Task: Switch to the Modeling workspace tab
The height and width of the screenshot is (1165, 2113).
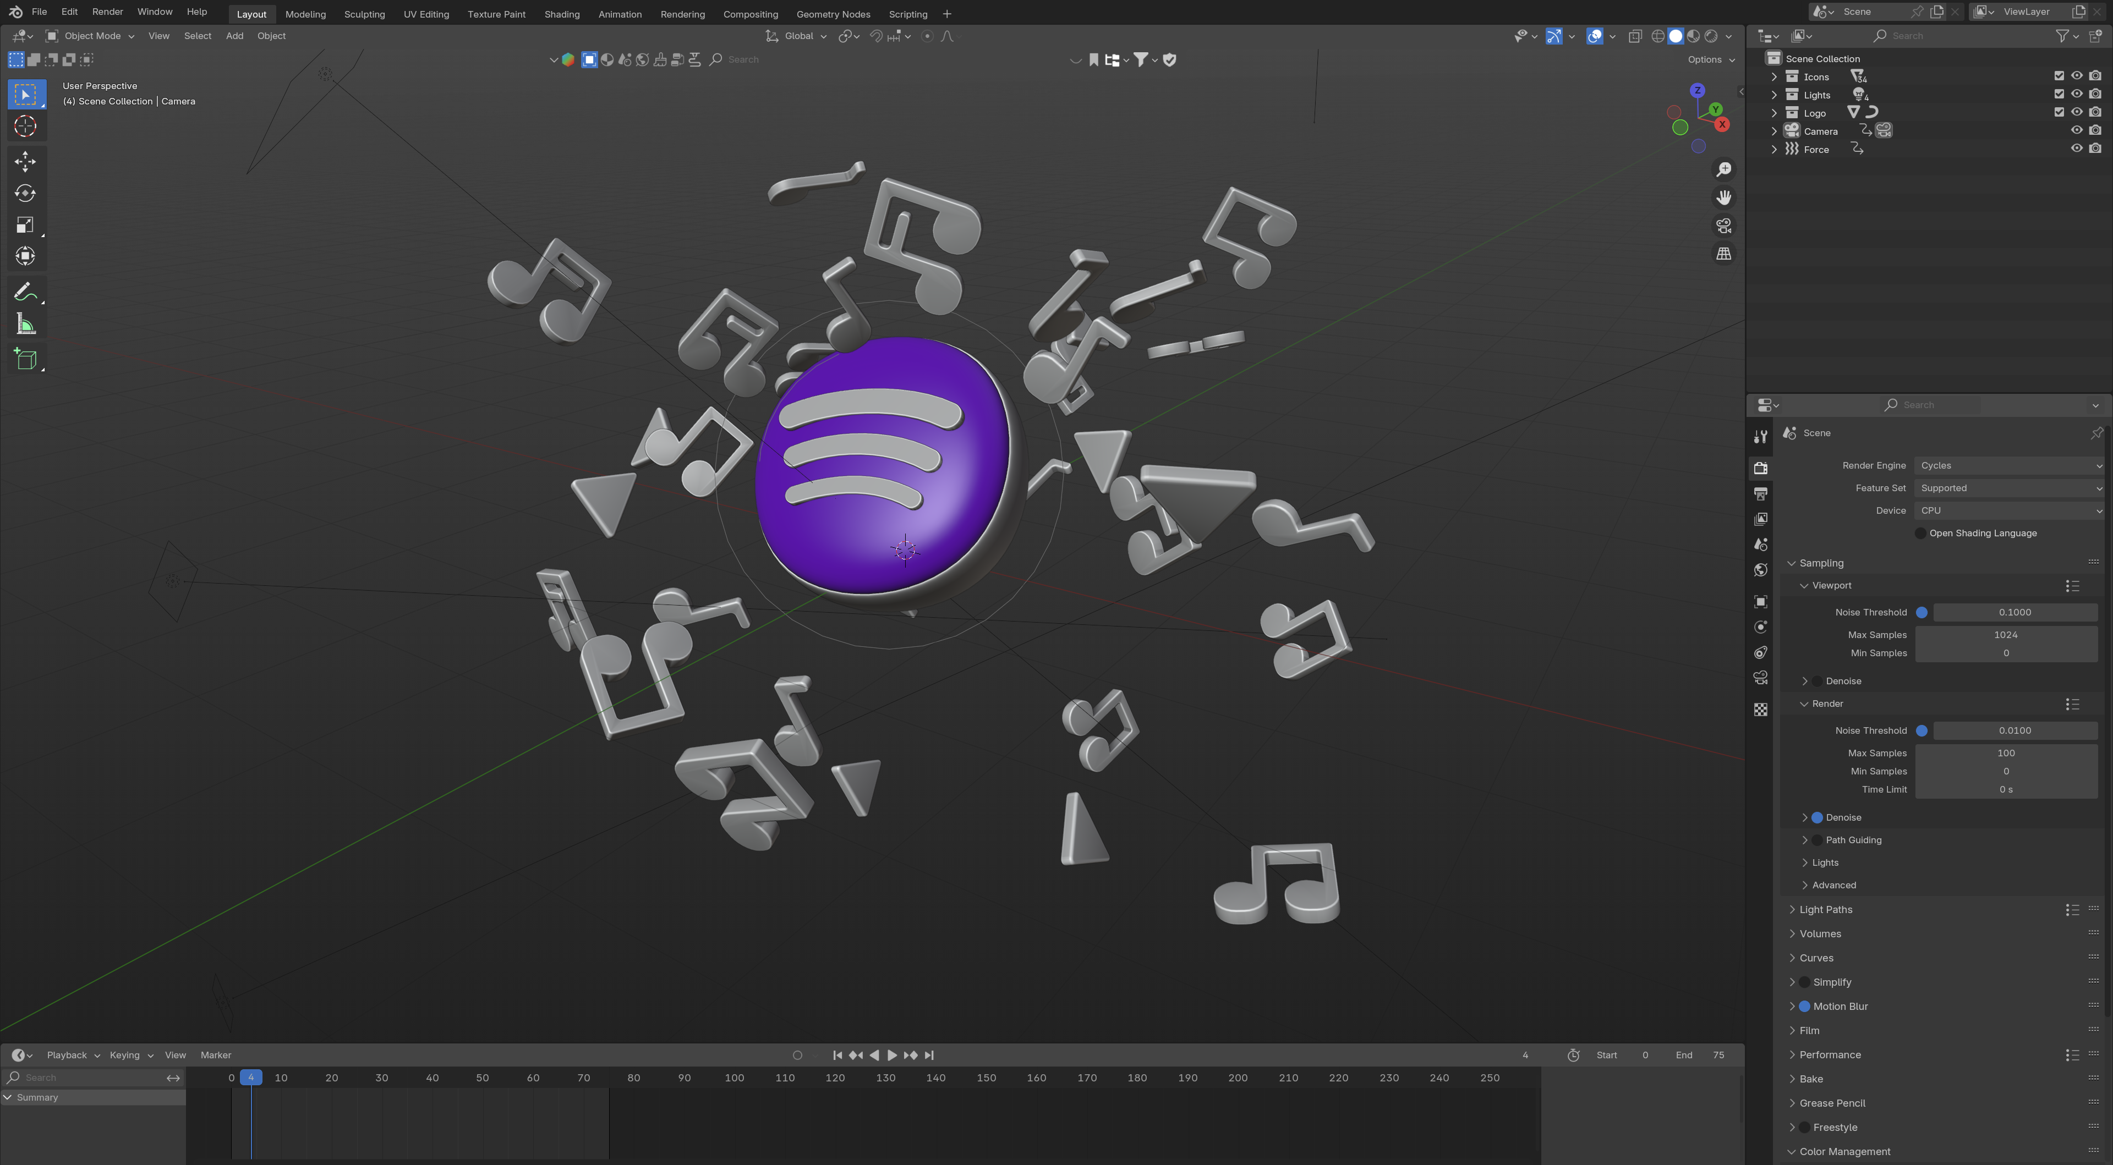Action: coord(305,14)
